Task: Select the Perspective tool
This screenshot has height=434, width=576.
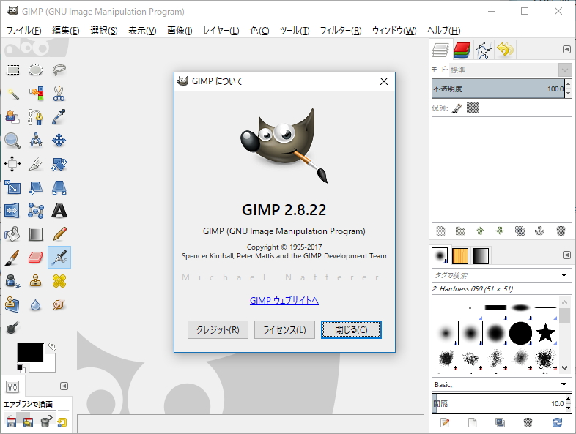Action: pyautogui.click(x=59, y=187)
